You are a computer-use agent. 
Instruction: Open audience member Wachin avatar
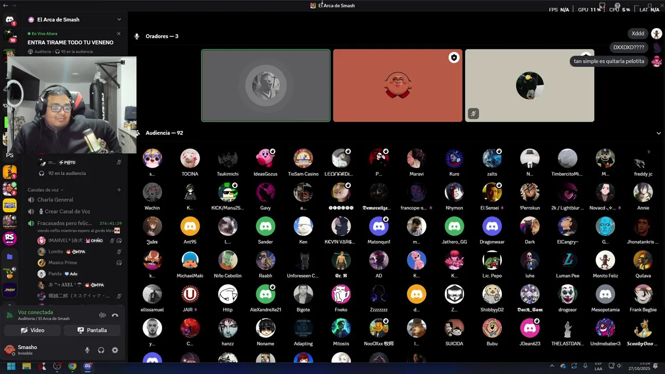click(x=152, y=192)
